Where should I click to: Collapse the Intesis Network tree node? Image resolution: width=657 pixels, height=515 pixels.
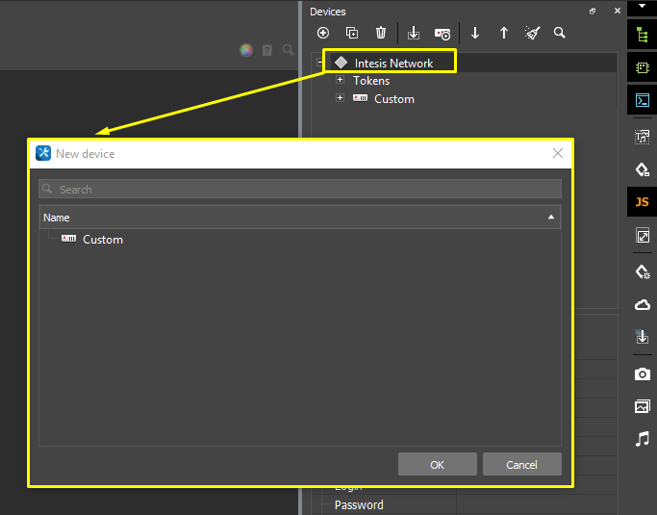tap(319, 64)
